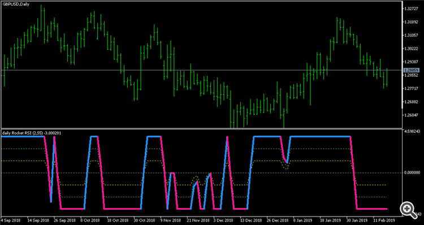
Task: Click date label 4 Sep 2018
Action: (11, 220)
